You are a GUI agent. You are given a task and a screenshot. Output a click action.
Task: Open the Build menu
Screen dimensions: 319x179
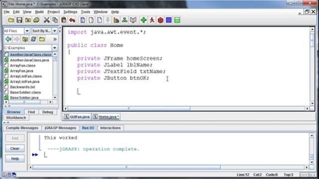click(x=39, y=12)
